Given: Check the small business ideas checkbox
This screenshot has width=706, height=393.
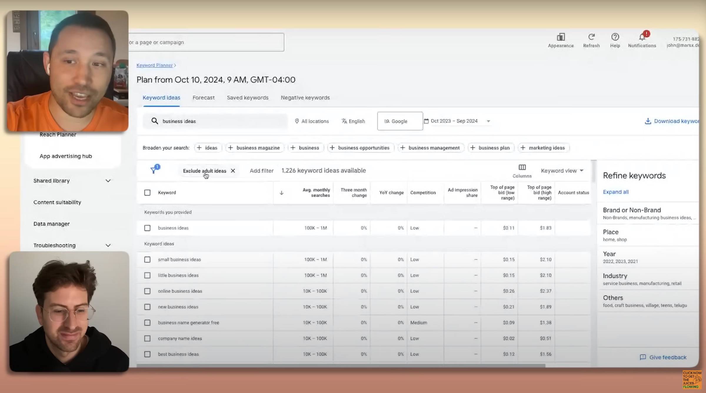Looking at the screenshot, I should (147, 260).
